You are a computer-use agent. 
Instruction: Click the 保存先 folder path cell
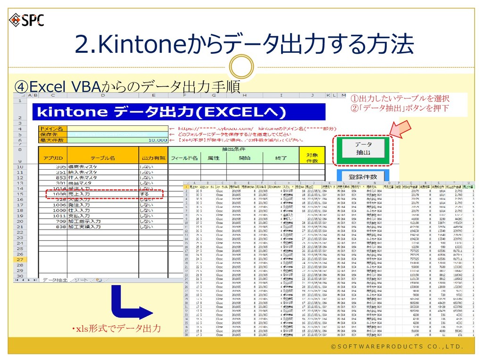click(x=117, y=134)
